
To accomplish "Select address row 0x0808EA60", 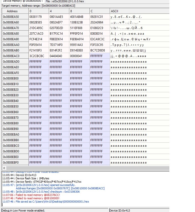I will coord(15,22).
